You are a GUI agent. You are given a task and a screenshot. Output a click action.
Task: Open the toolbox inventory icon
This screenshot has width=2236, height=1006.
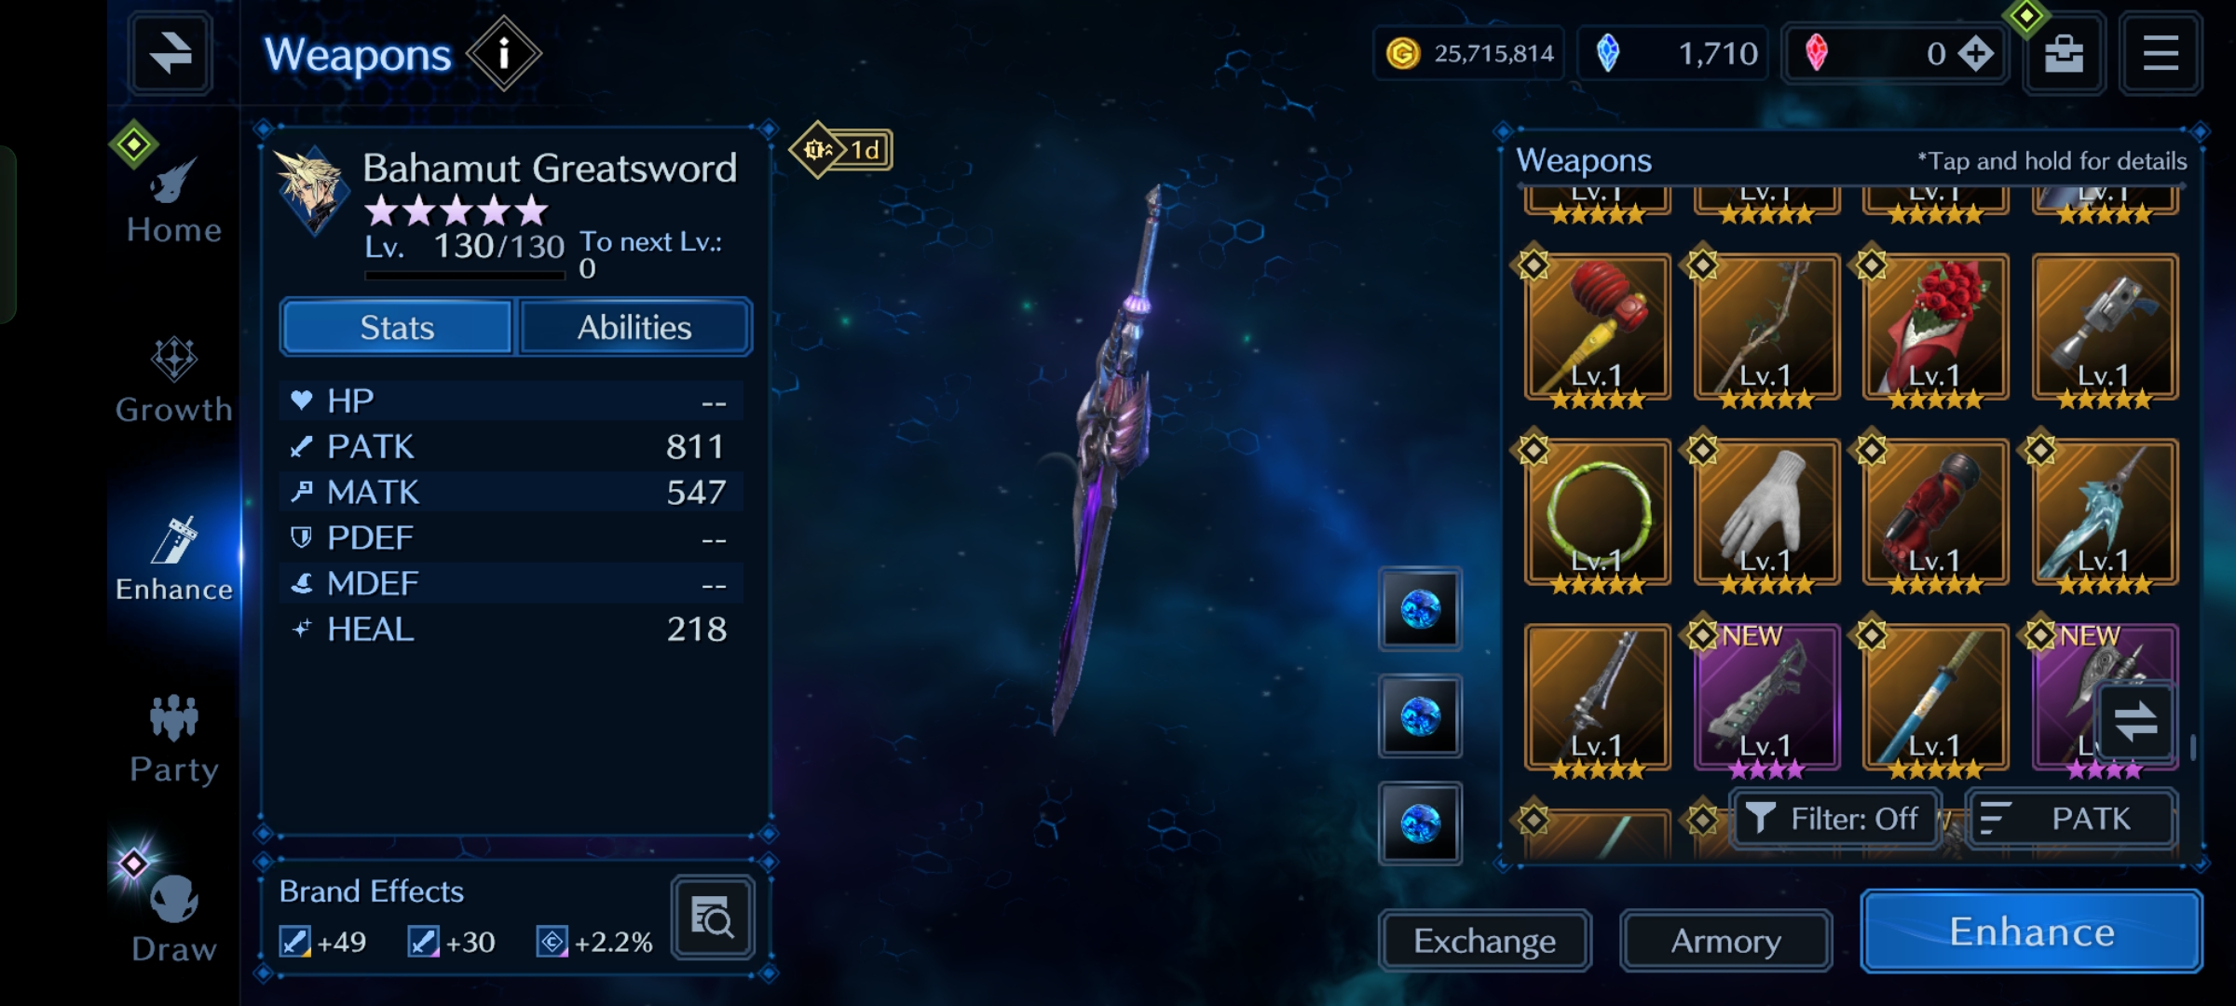pos(2064,53)
